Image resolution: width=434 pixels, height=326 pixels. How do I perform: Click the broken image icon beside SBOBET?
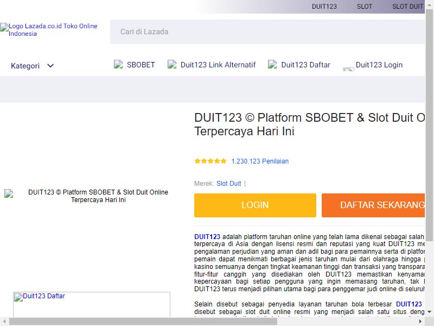(x=118, y=64)
